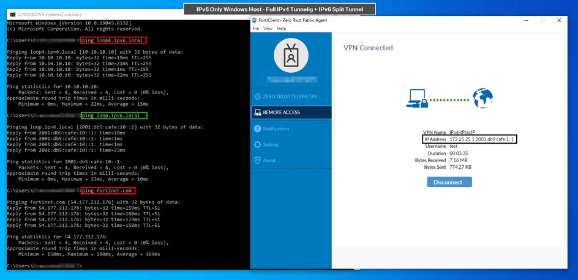The image size is (578, 280).
Task: Open the File menu in FortiClient
Action: pos(256,28)
